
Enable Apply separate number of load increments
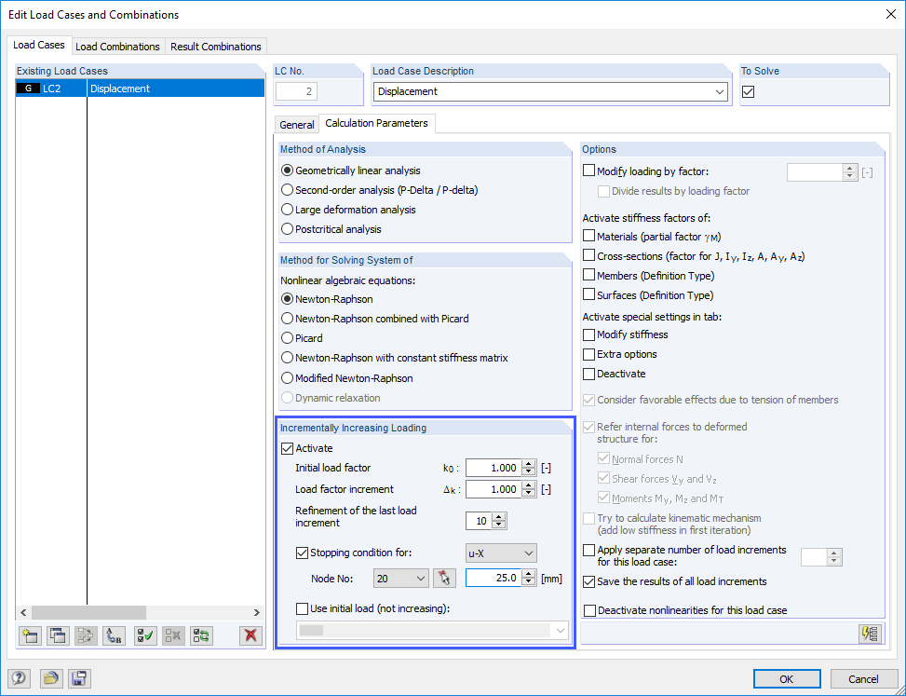point(588,550)
